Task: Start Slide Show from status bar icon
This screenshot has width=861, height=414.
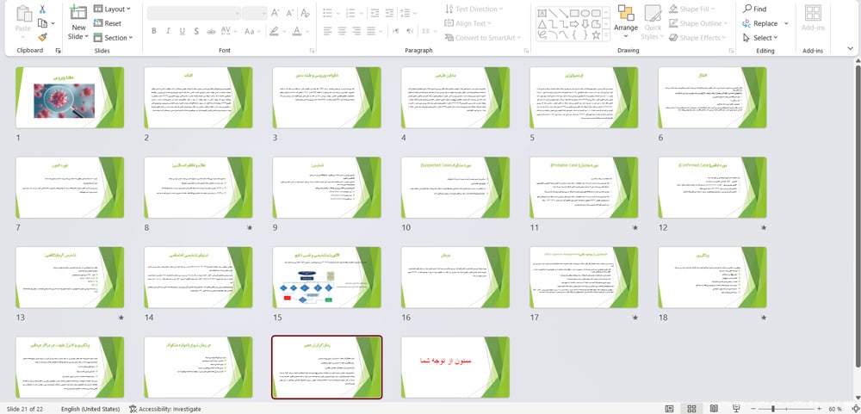Action: click(736, 409)
